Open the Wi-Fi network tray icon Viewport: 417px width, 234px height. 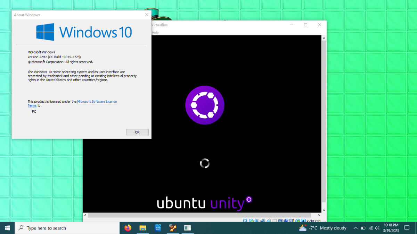click(370, 228)
